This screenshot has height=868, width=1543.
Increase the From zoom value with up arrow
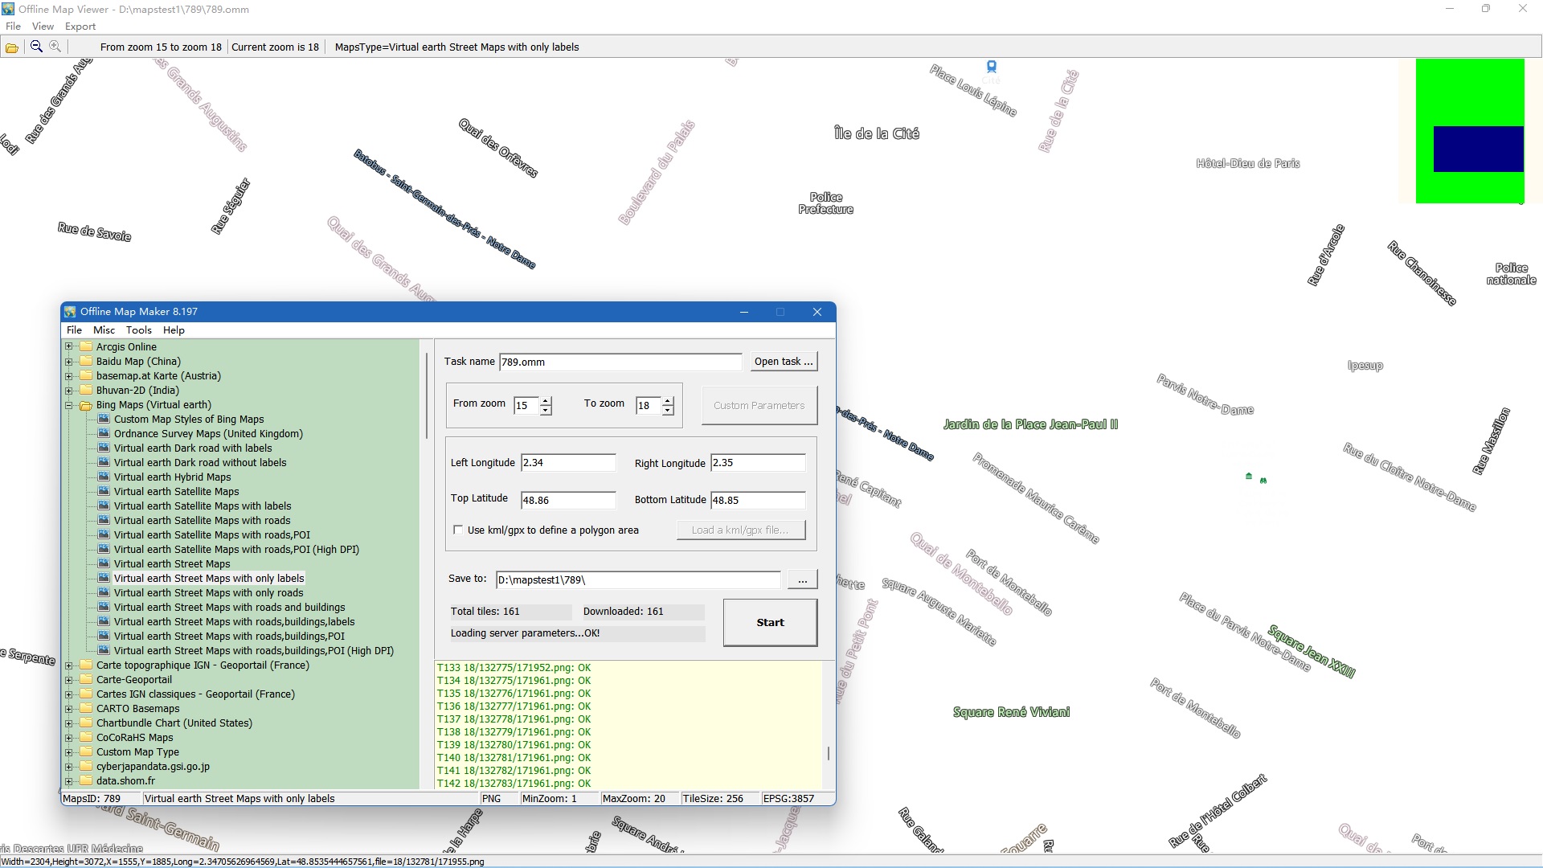(546, 400)
